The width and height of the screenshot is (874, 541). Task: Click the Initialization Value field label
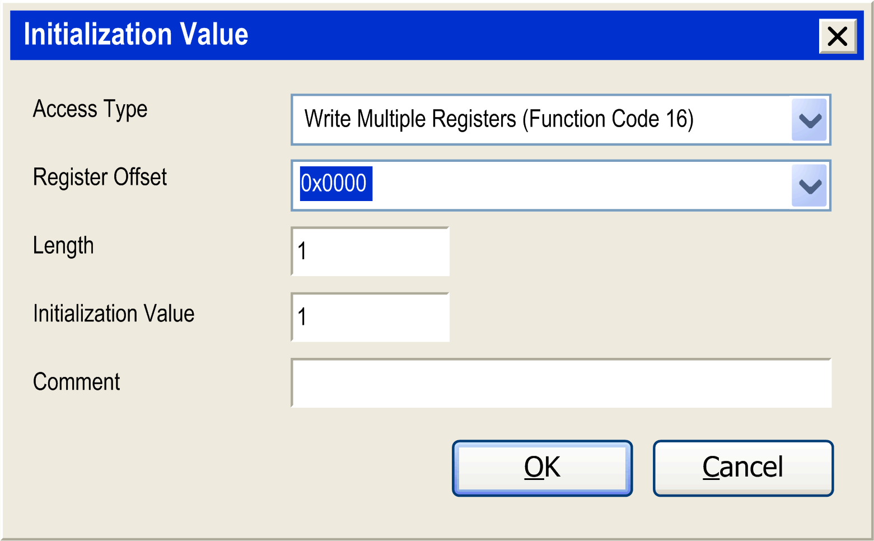pos(114,314)
